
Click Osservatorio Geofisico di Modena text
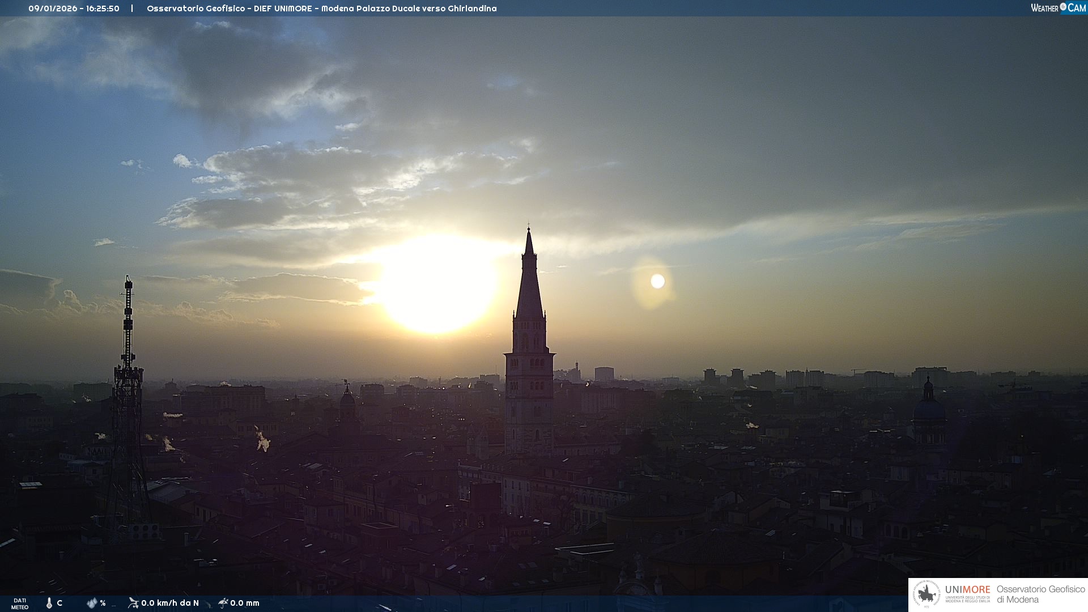(x=1040, y=594)
